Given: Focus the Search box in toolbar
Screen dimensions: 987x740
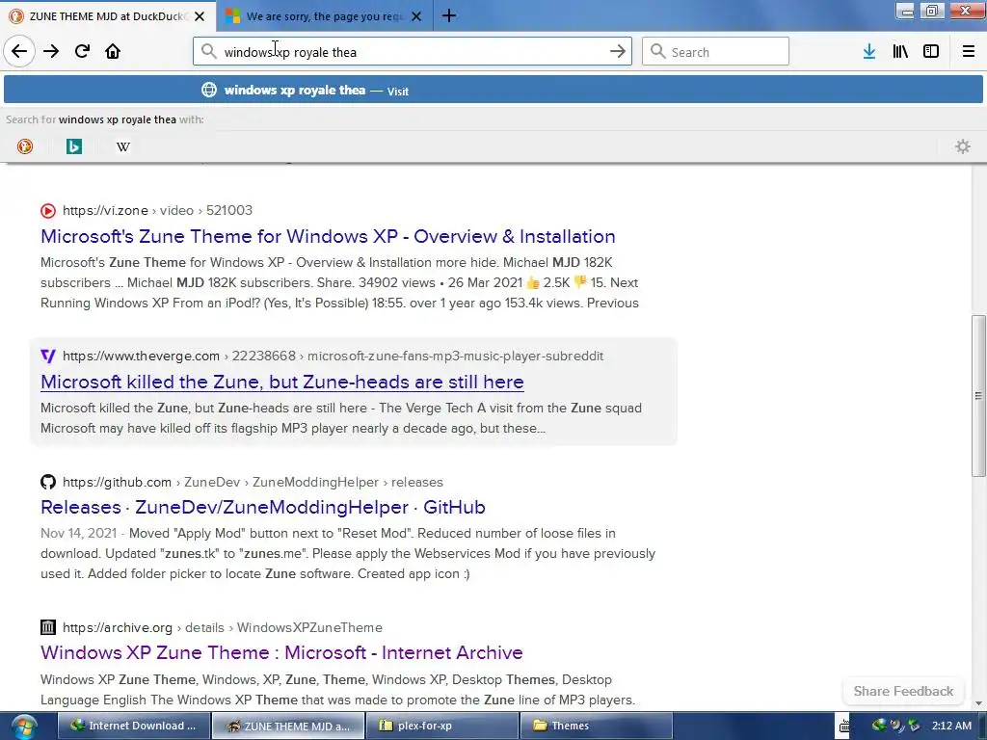Looking at the screenshot, I should 716,52.
